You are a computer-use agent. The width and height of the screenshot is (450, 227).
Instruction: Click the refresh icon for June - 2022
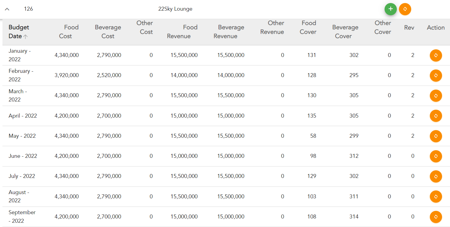click(436, 156)
